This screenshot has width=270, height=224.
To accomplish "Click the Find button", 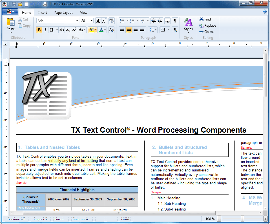I will (x=205, y=19).
